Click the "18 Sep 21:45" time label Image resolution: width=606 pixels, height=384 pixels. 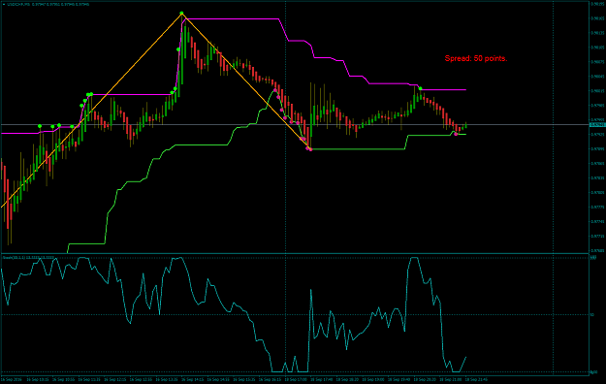476,380
